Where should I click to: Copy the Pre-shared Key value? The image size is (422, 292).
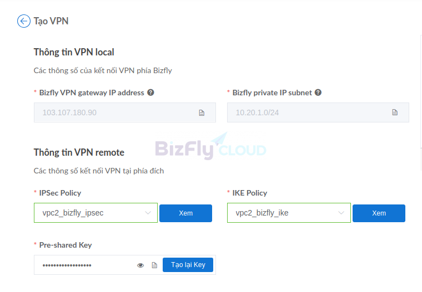pyautogui.click(x=154, y=265)
